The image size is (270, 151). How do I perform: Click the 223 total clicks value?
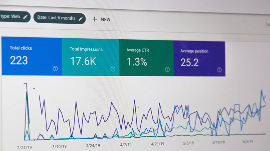(x=19, y=60)
